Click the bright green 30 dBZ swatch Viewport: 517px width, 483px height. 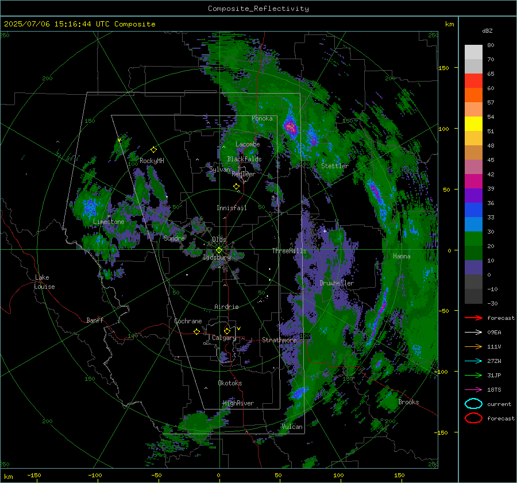point(473,238)
